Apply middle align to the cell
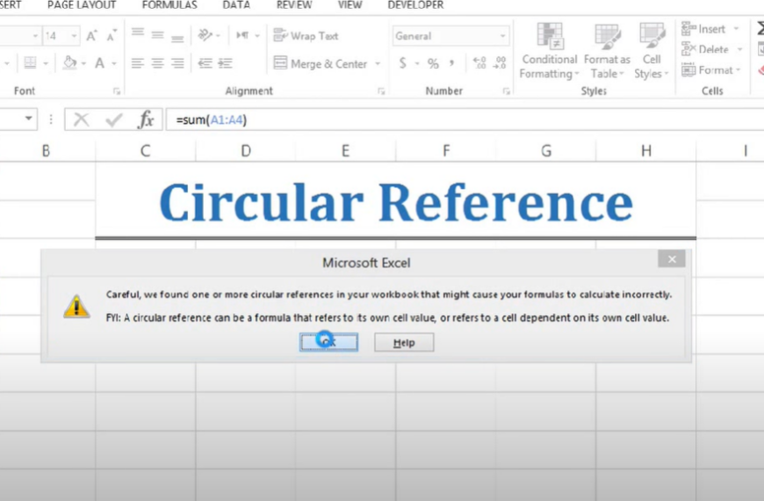Image resolution: width=764 pixels, height=501 pixels. click(x=157, y=35)
